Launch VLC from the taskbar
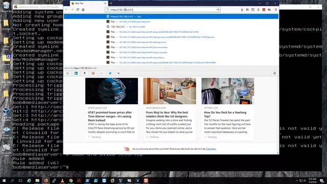 coord(62,180)
